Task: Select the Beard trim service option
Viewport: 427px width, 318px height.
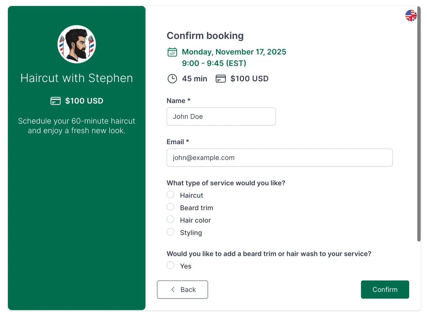Action: 170,207
